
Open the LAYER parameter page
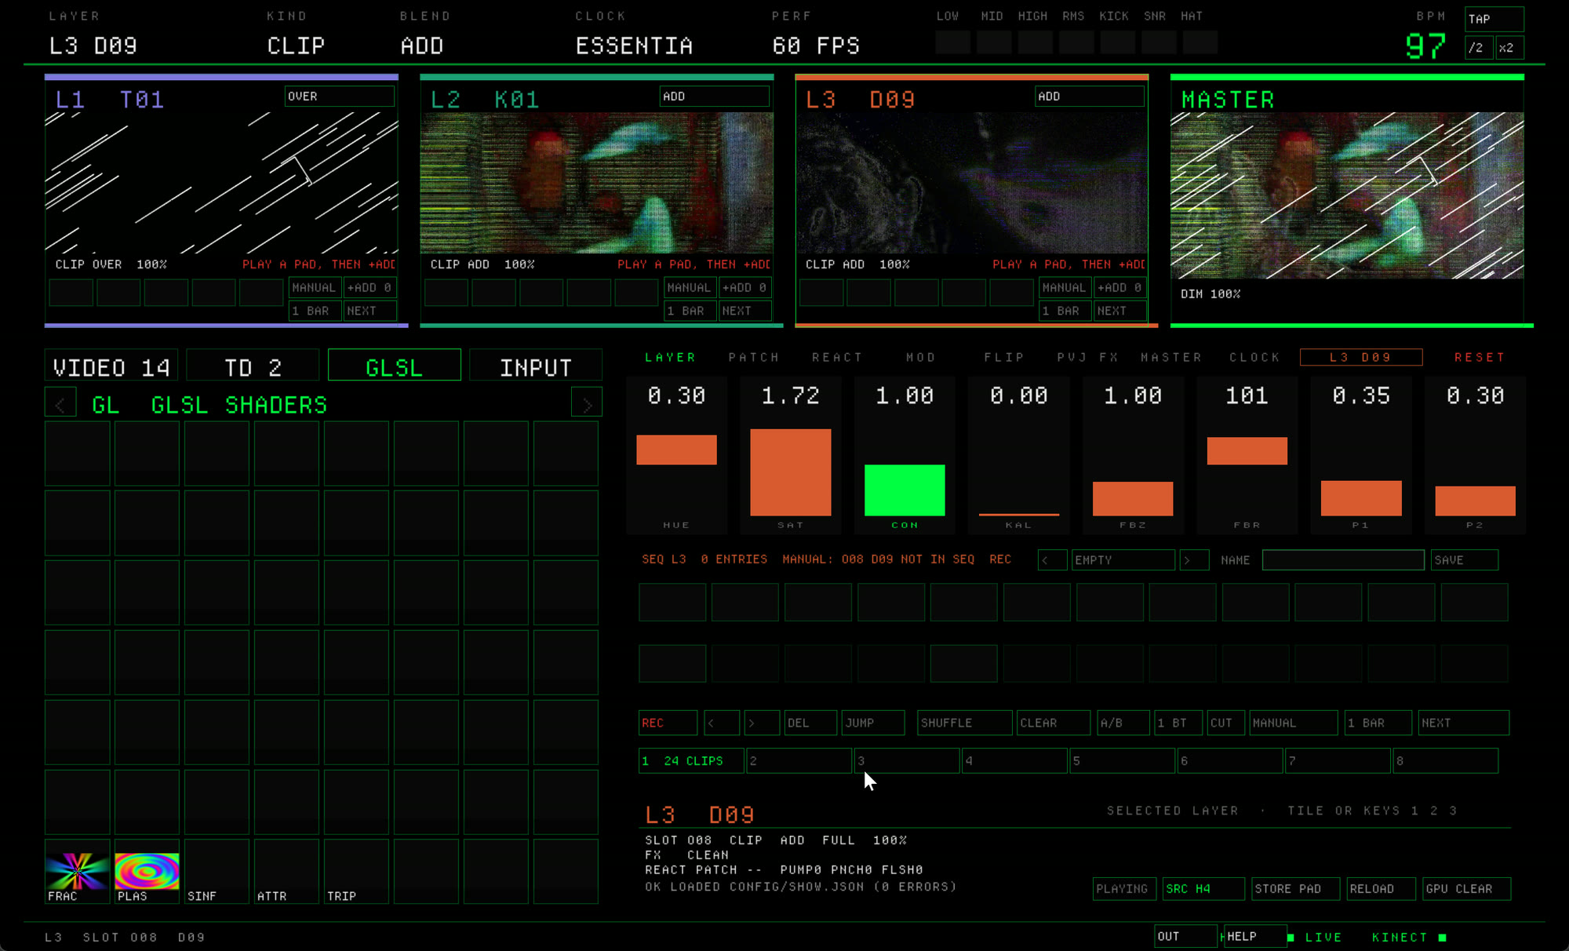[670, 358]
